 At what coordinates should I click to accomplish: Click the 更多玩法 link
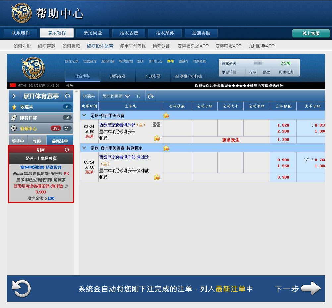[x=231, y=140]
